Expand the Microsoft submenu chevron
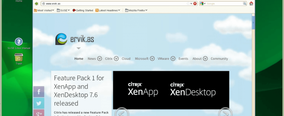 click(x=152, y=59)
